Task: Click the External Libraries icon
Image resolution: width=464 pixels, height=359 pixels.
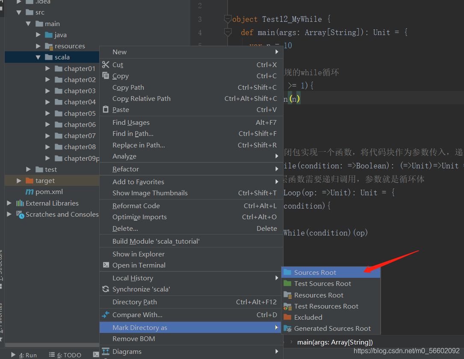Action: tap(20, 203)
